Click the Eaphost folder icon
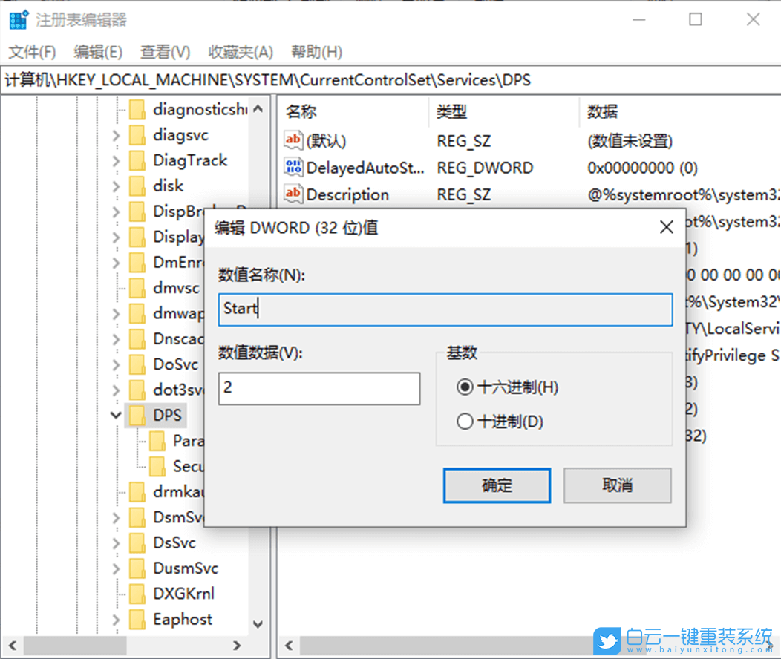 click(x=139, y=619)
